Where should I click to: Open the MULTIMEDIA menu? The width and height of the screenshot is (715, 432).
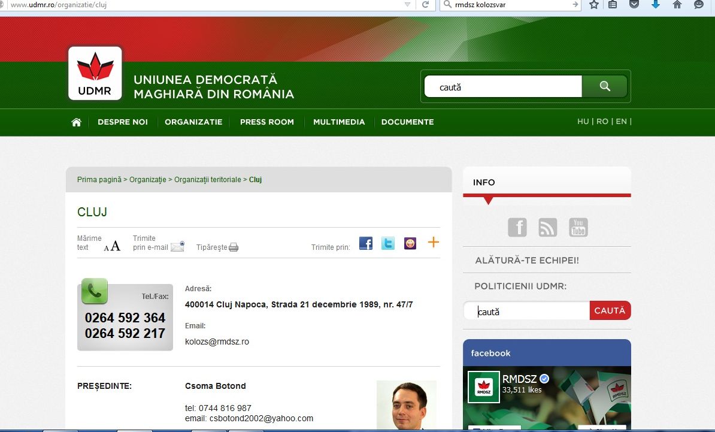pyautogui.click(x=339, y=122)
